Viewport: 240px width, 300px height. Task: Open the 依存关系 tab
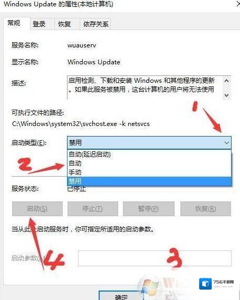[95, 24]
